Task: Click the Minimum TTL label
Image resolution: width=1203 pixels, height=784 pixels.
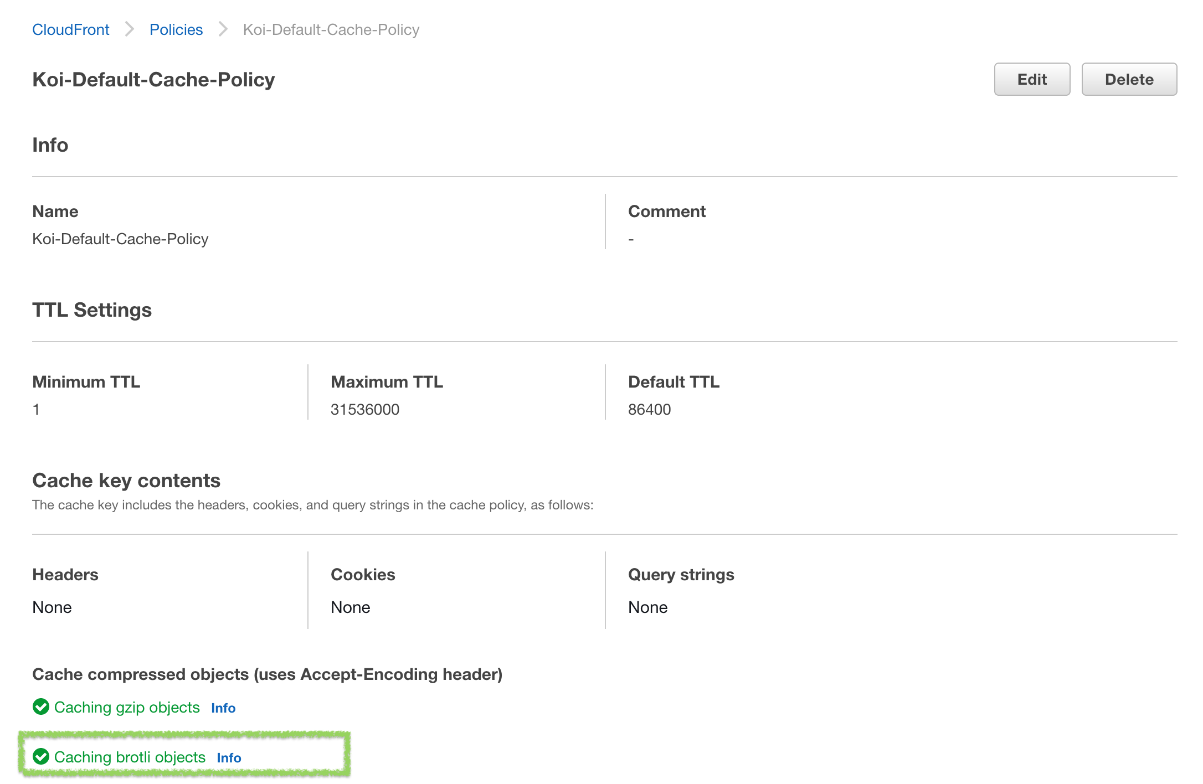Action: tap(86, 382)
